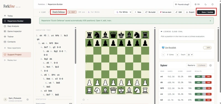Viewport: 221px width, 104px height.
Task: Toggle dark mode moon icon
Action: tap(206, 4)
